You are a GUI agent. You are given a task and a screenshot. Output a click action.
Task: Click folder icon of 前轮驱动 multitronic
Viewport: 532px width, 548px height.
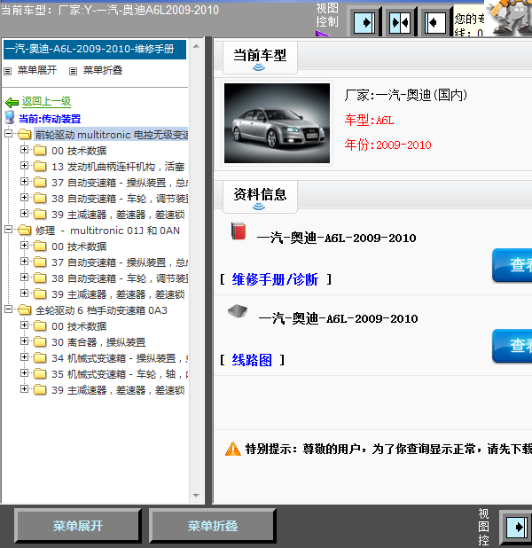pyautogui.click(x=25, y=134)
